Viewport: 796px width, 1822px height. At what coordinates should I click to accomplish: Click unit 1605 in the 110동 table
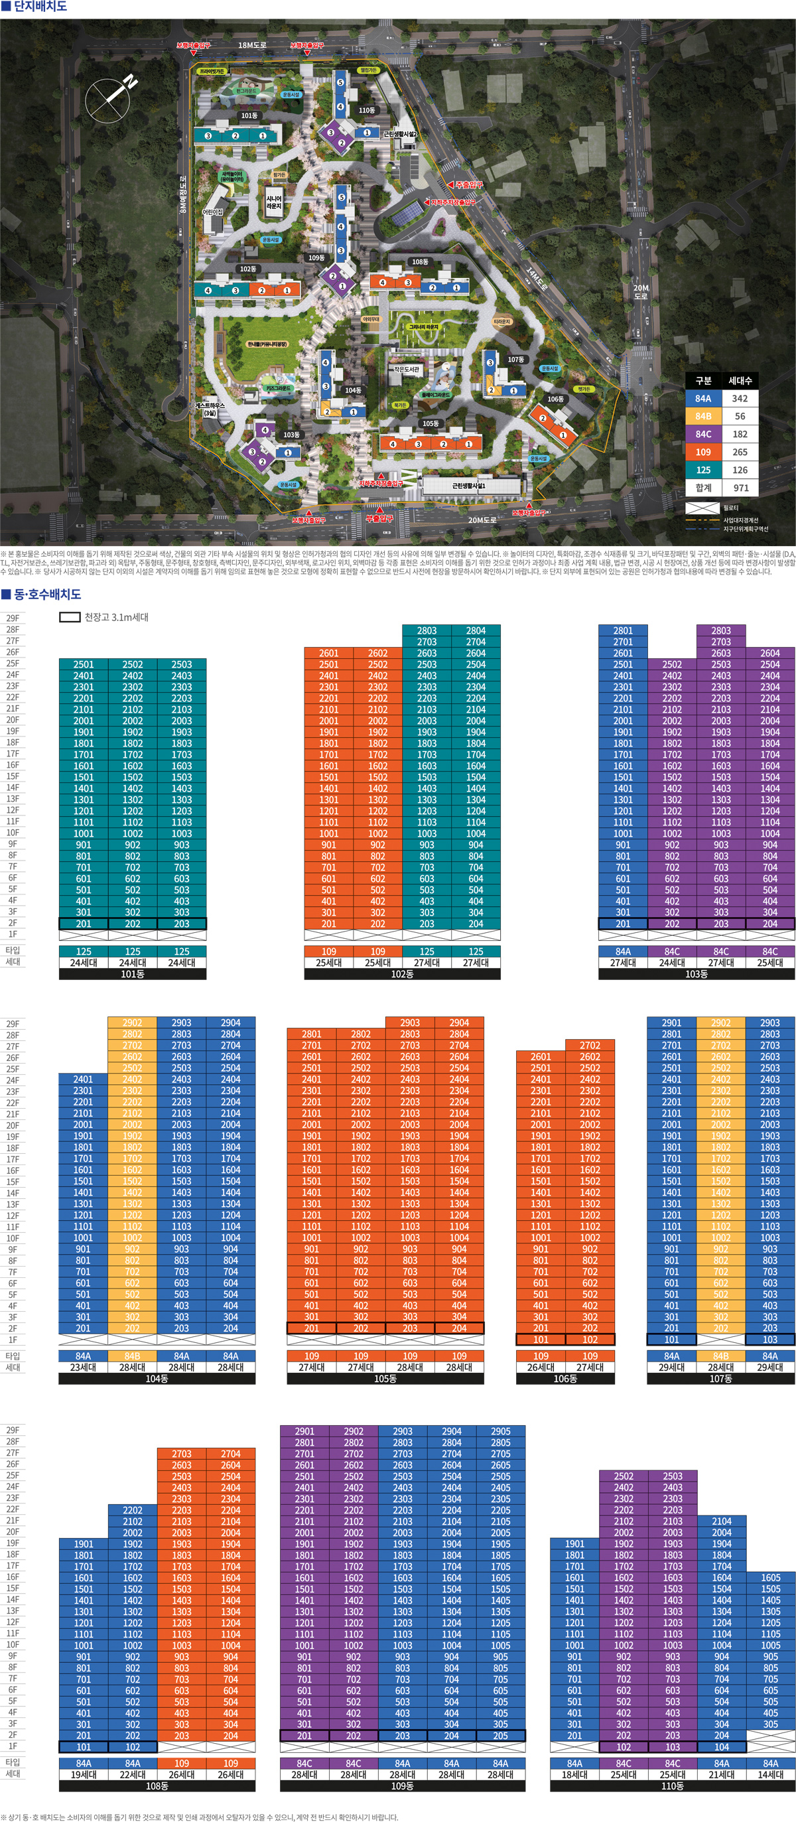[x=771, y=1577]
